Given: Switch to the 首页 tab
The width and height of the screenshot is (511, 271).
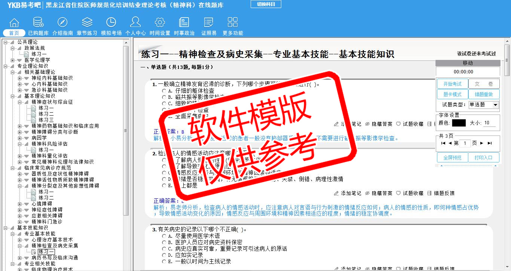Looking at the screenshot, I should coord(14,33).
